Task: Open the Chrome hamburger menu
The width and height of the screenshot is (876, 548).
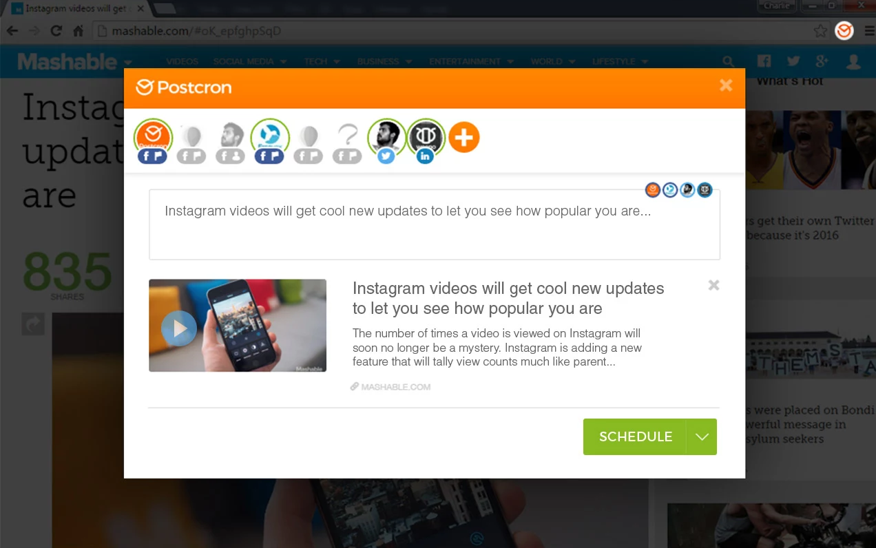Action: [868, 31]
